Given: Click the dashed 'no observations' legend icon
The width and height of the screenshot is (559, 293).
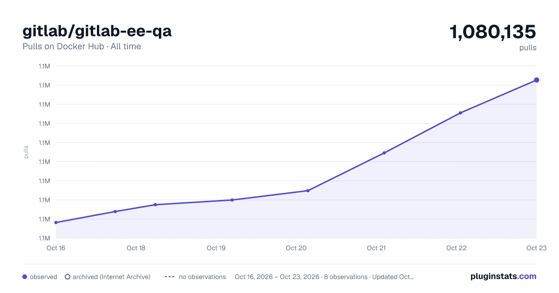Looking at the screenshot, I should [170, 277].
